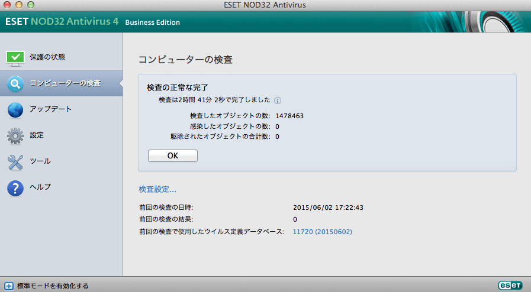Click the green zoom window button

[x=30, y=5]
